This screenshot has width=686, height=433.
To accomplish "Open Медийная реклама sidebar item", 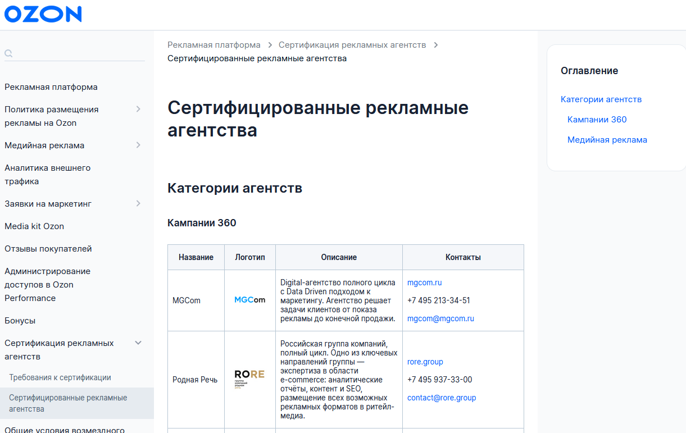I will tap(44, 145).
